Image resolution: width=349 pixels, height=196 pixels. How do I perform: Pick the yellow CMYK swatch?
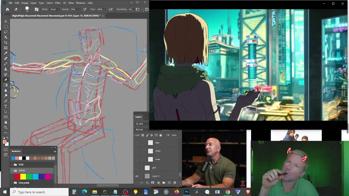[23, 177]
